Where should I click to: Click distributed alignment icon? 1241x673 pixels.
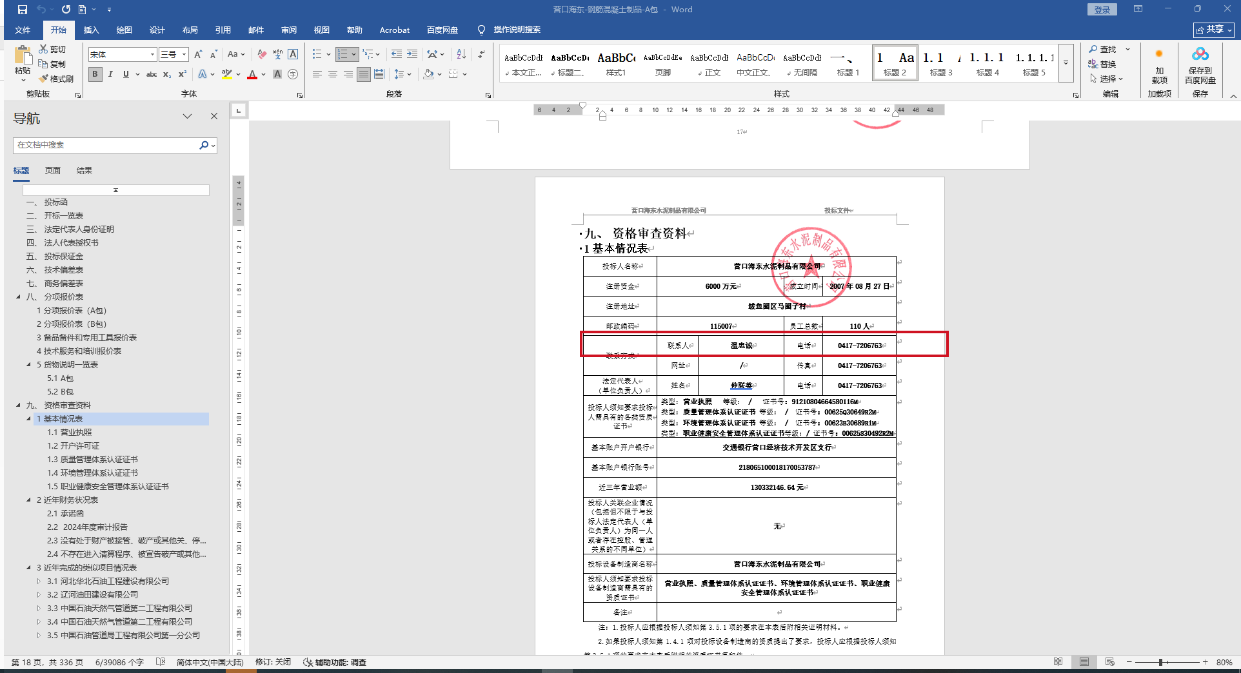point(379,74)
